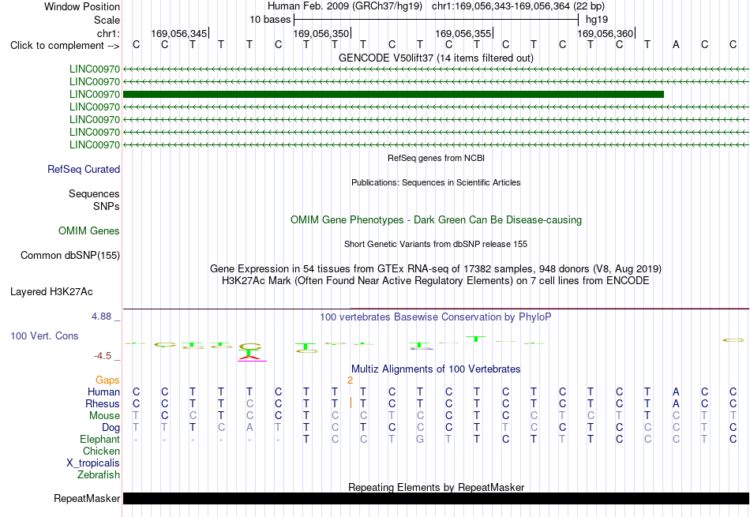Viewport: 750px width, 517px height.
Task: Click the 'Common dbSNP(155)' track label
Action: (70, 256)
